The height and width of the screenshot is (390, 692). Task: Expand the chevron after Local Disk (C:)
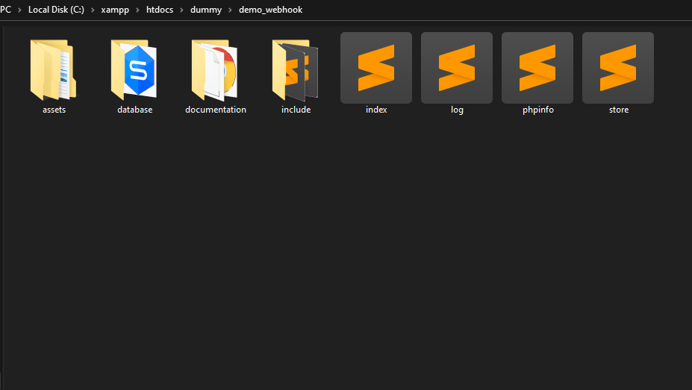coord(93,10)
